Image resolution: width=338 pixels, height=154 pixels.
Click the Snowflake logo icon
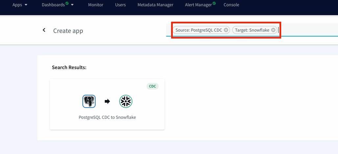[x=126, y=101]
